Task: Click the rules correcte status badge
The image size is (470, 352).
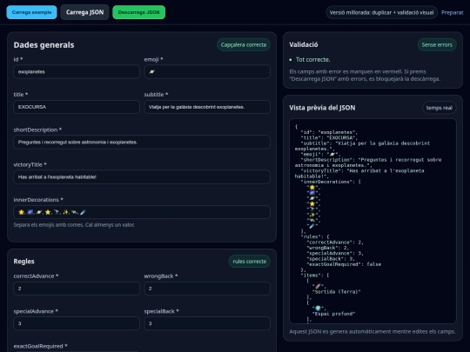Action: [x=250, y=262]
